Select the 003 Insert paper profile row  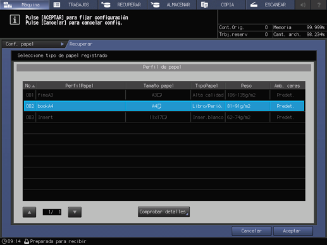tap(164, 117)
